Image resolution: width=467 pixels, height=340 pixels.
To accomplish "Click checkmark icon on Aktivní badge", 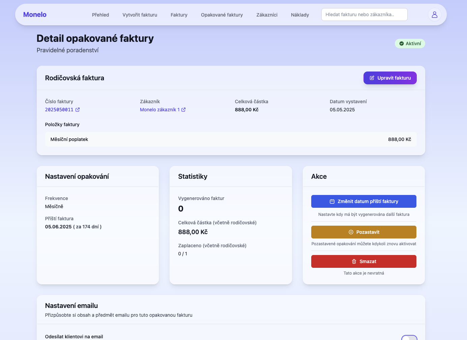I will [x=401, y=43].
